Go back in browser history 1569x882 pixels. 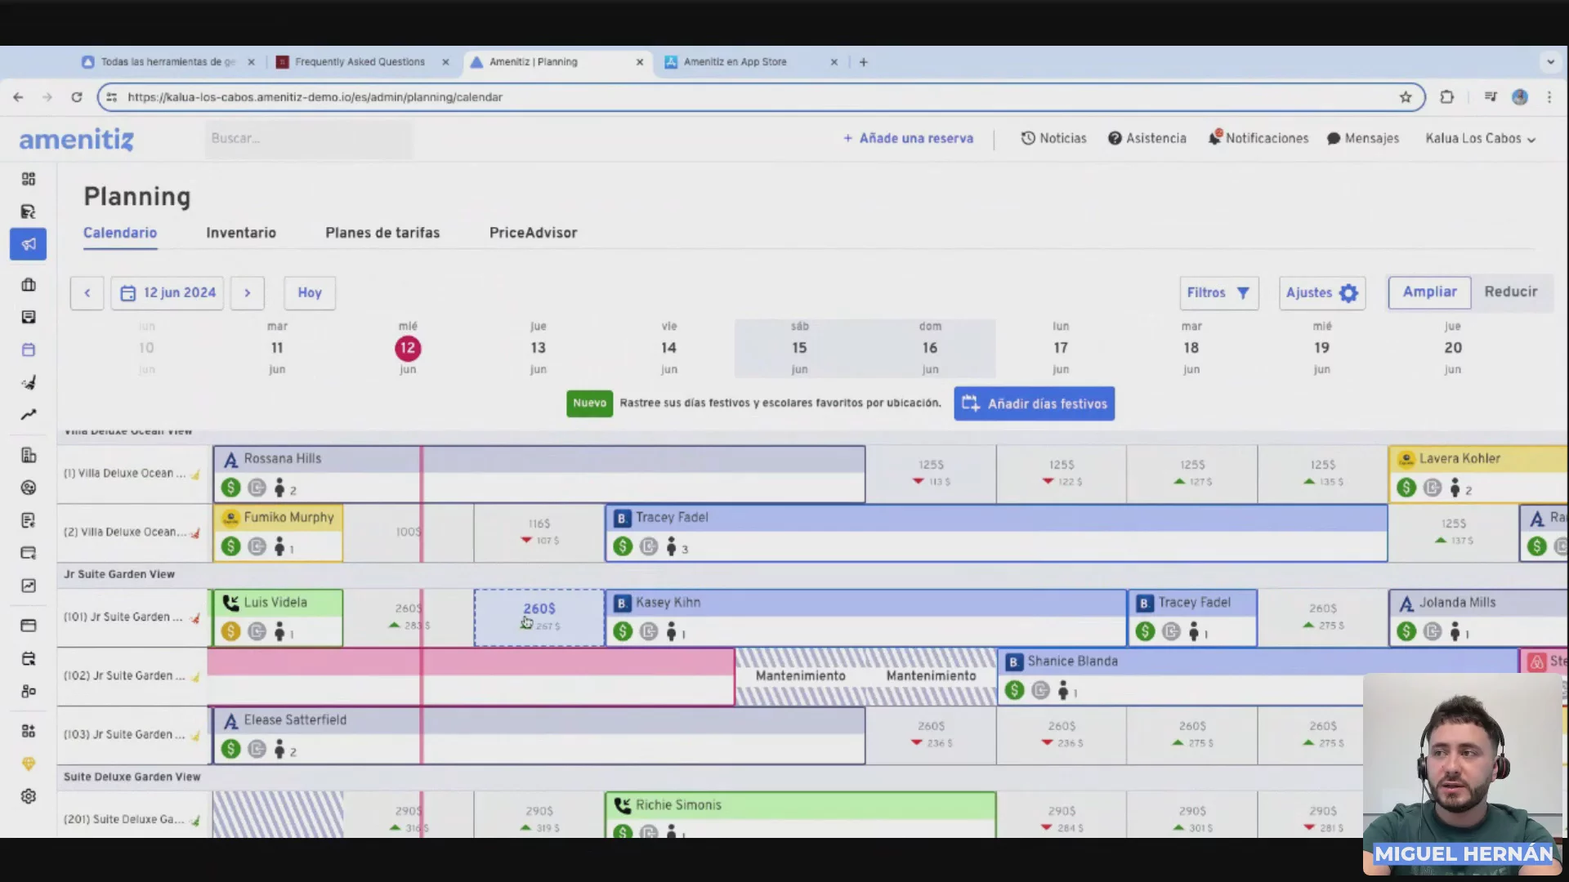coord(18,97)
